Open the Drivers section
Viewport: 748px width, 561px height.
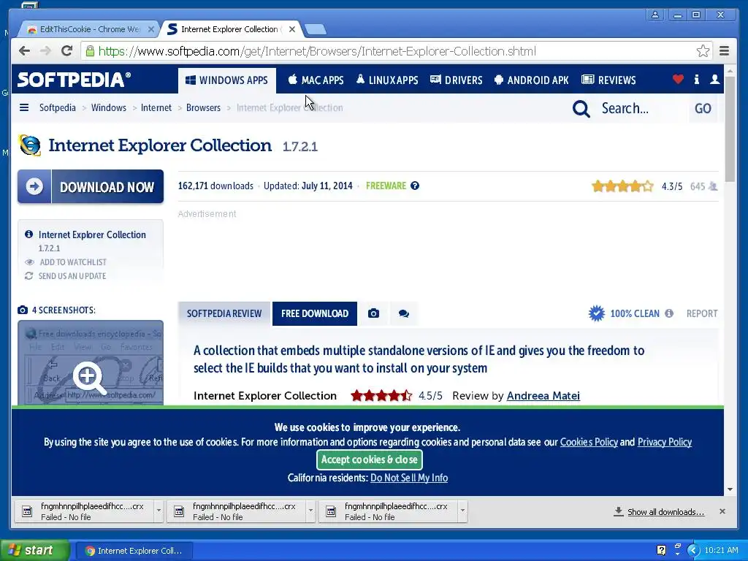tap(456, 80)
